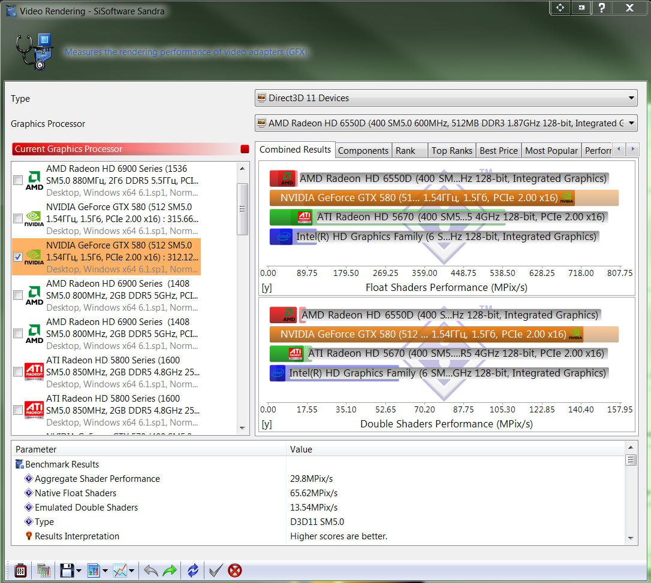Click the floppy disk save icon
This screenshot has height=583, width=651.
pos(67,570)
